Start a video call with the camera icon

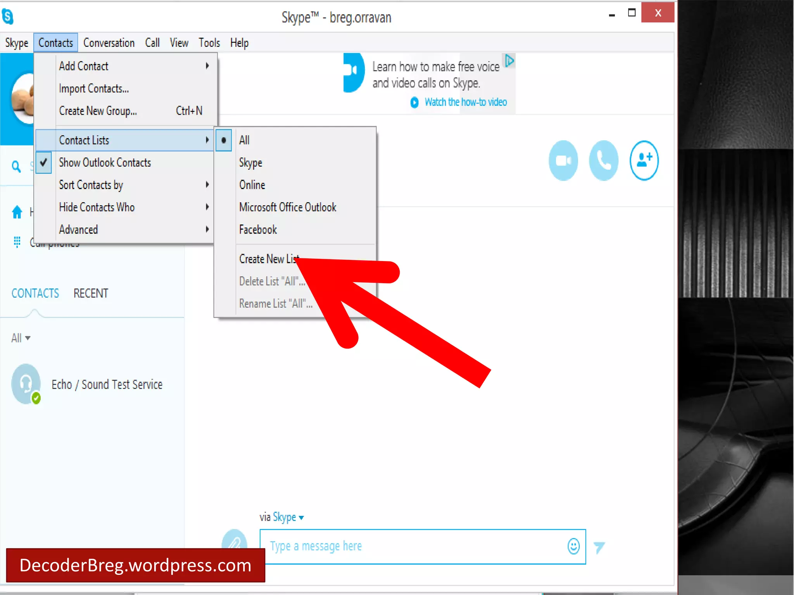[x=563, y=160]
